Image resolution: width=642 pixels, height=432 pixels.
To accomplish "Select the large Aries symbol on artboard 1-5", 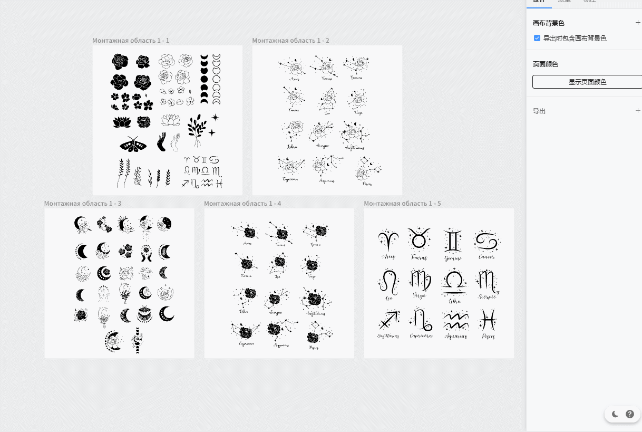I will [388, 241].
